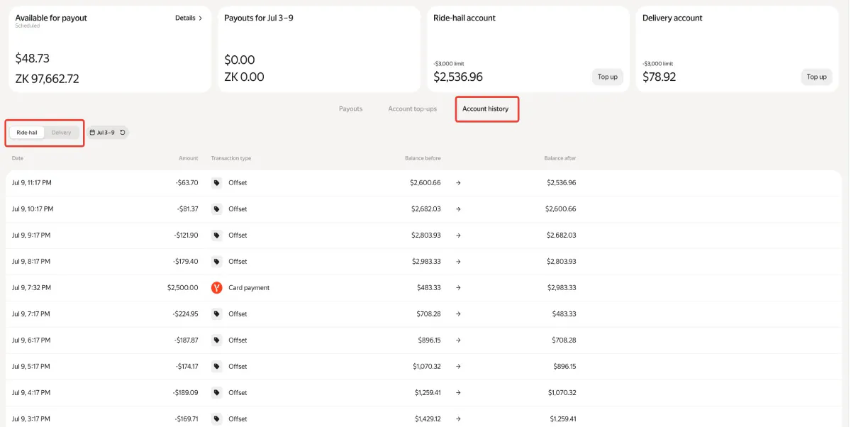The height and width of the screenshot is (427, 851).
Task: Click the -$187.87 amount
Action: [186, 340]
